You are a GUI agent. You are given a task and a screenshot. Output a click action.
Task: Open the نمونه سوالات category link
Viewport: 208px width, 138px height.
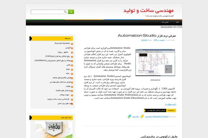[64, 95]
